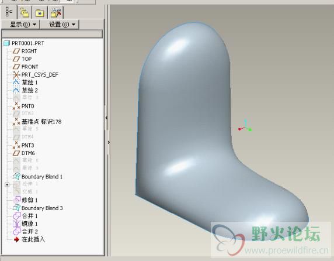The width and height of the screenshot is (334, 261).
Task: Open the Favorites navigator tab
Action: [40, 13]
